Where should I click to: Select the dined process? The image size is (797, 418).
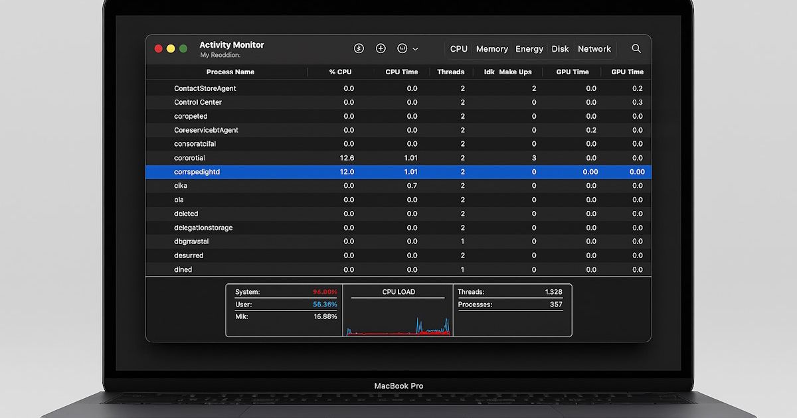pyautogui.click(x=398, y=269)
